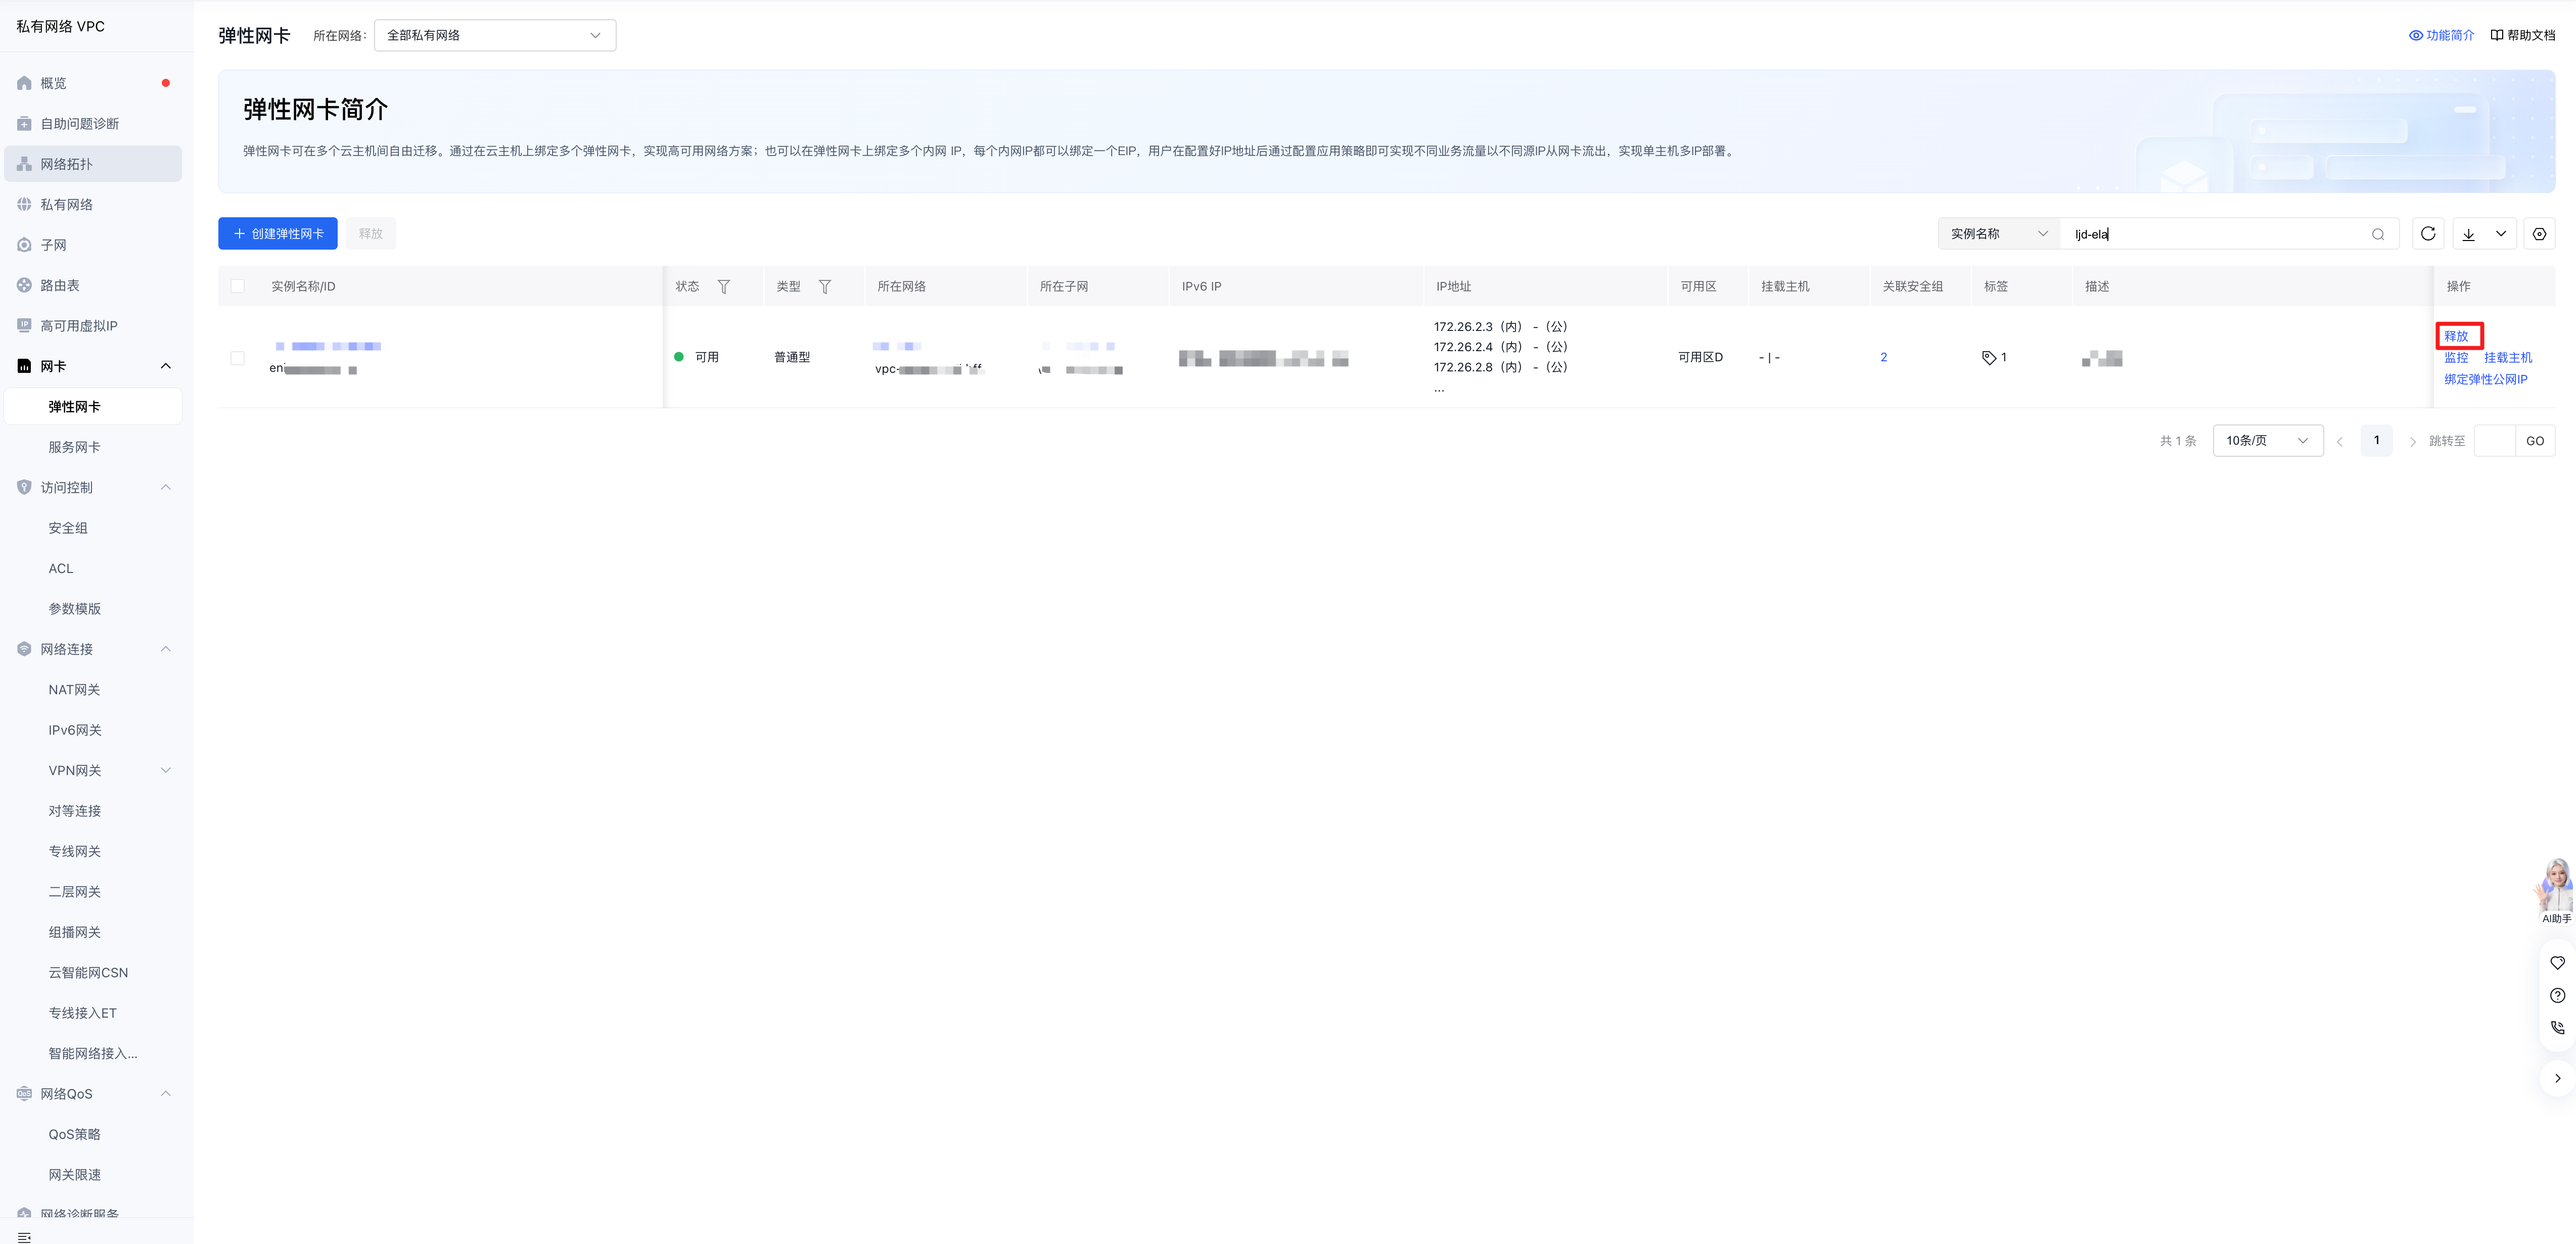Click the greyed 释放 button in toolbar

point(371,234)
